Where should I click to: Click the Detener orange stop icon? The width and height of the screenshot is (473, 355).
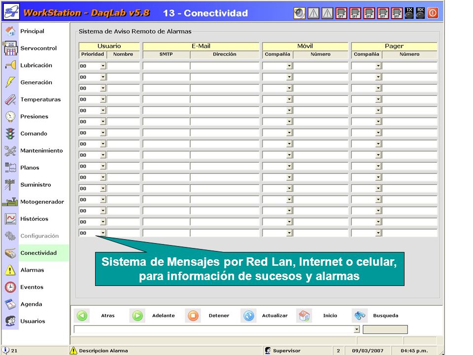193,316
